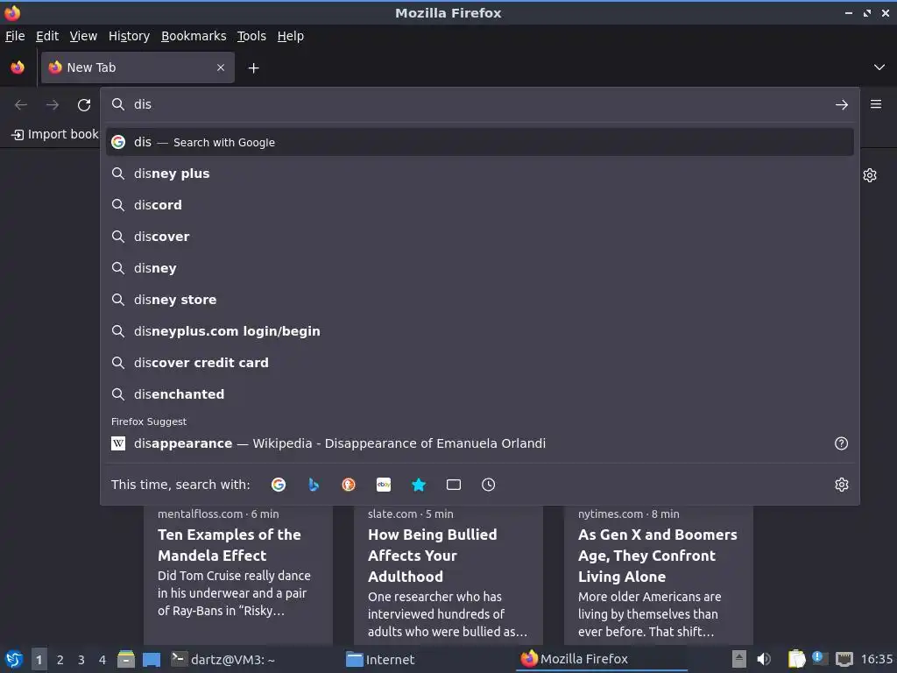Open the Help menu
This screenshot has width=897, height=673.
291,36
